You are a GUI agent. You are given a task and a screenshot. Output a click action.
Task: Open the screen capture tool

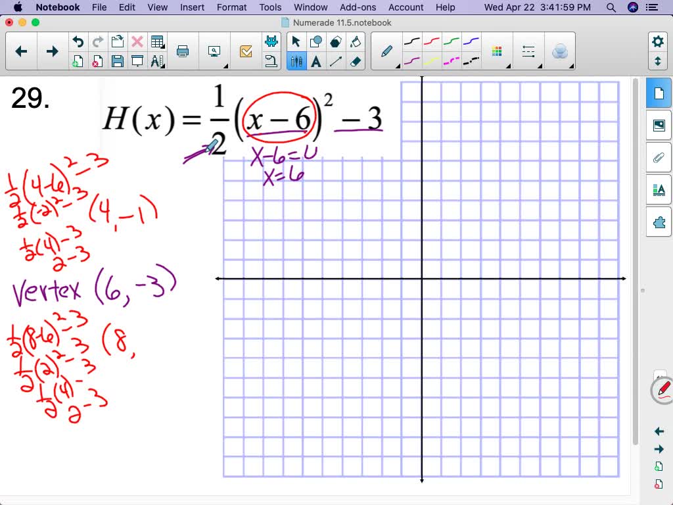(214, 49)
